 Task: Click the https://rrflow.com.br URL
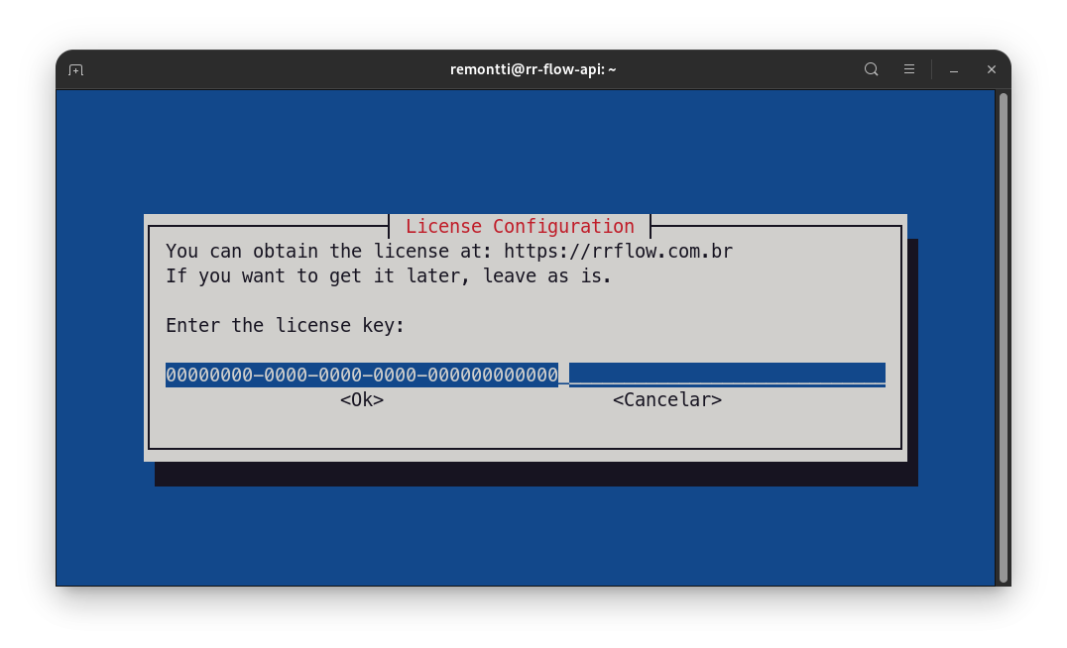pos(618,252)
